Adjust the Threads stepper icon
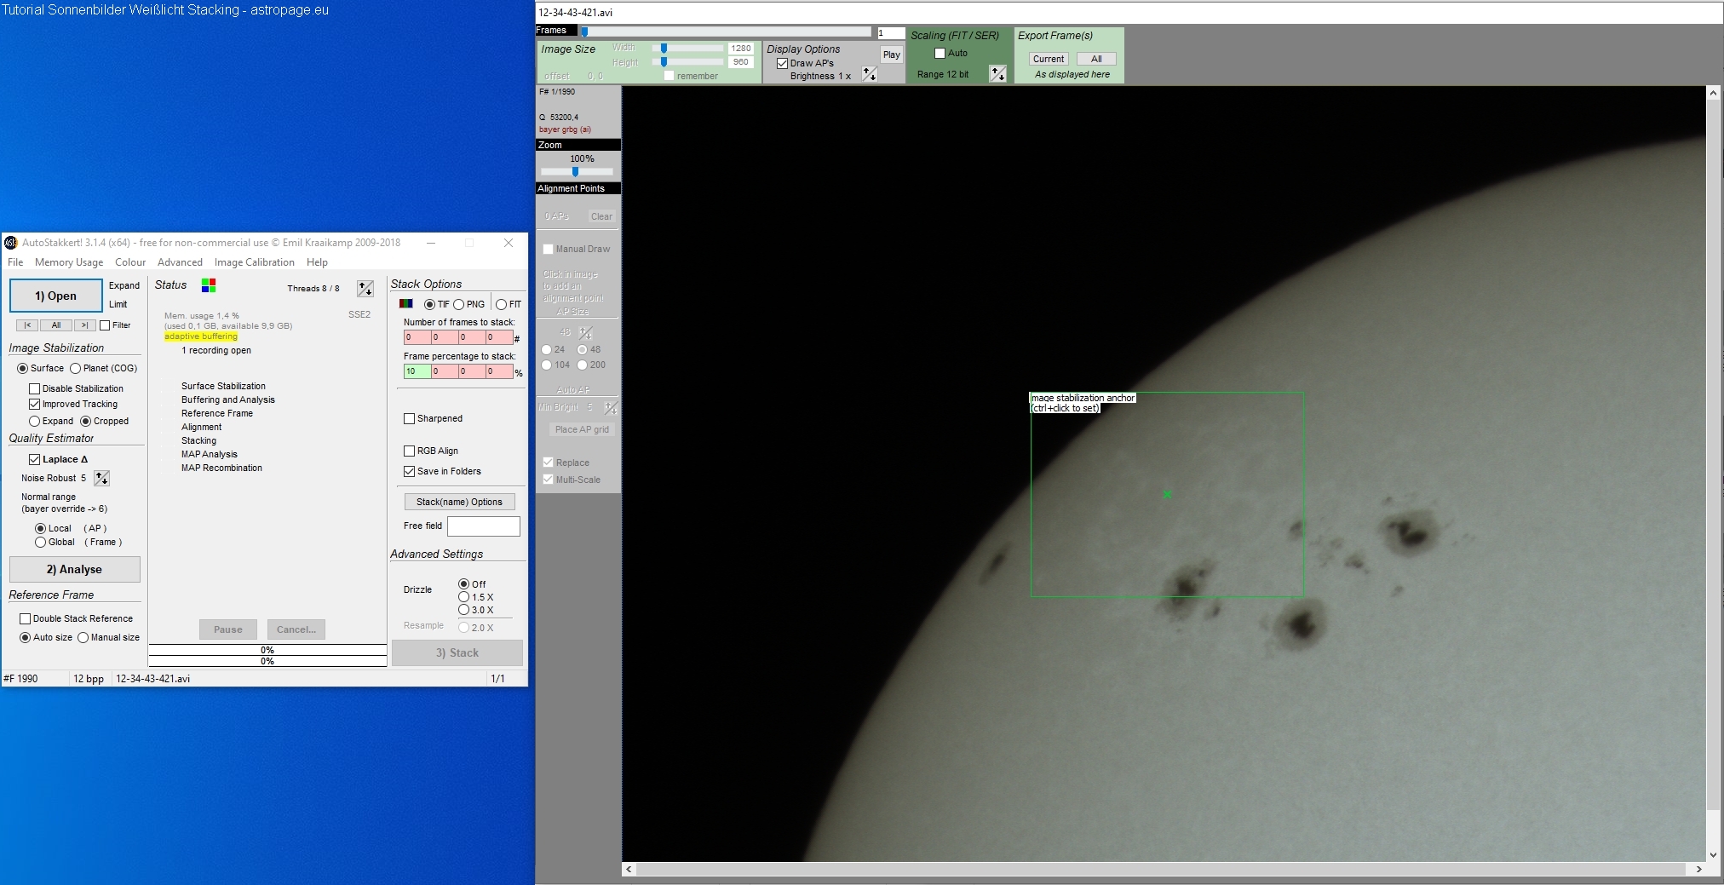 click(x=365, y=288)
